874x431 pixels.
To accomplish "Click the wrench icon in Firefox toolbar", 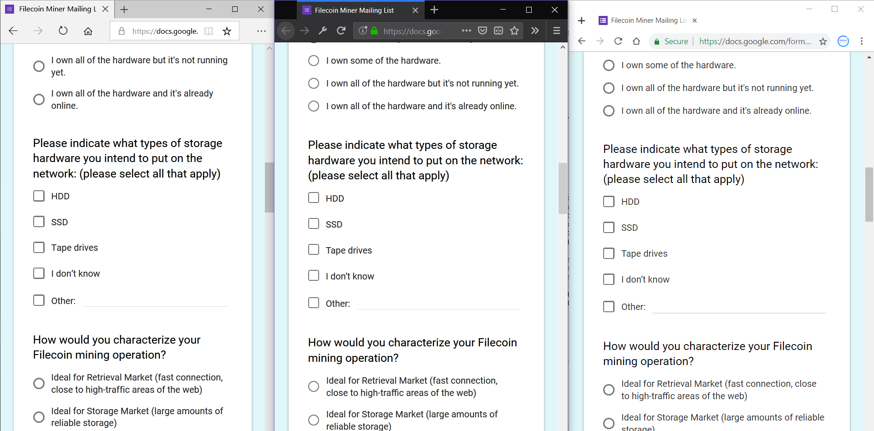I will click(x=323, y=30).
